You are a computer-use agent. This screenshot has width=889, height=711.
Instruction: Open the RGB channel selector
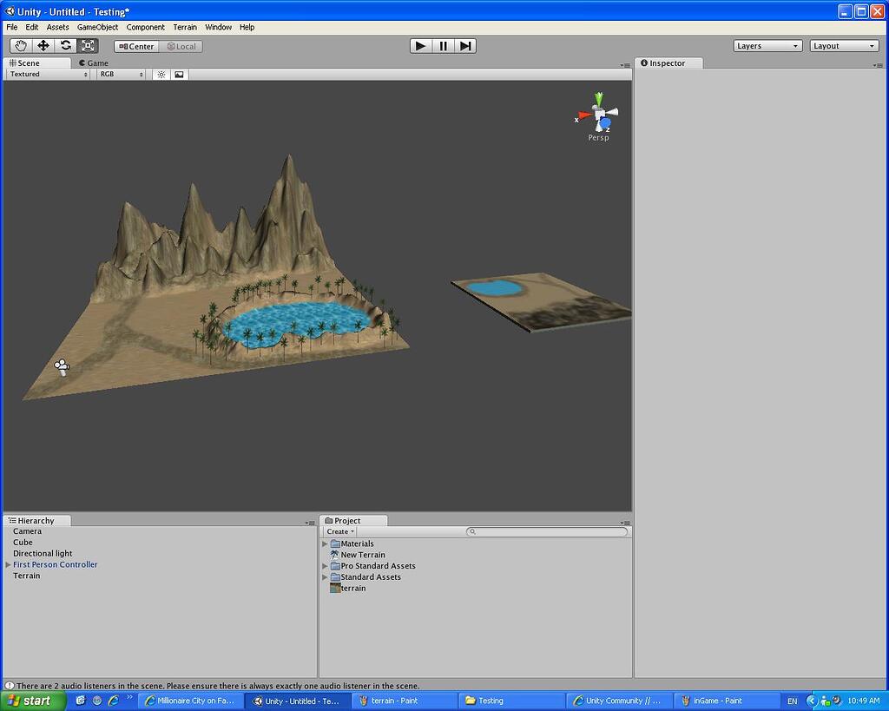(x=120, y=75)
